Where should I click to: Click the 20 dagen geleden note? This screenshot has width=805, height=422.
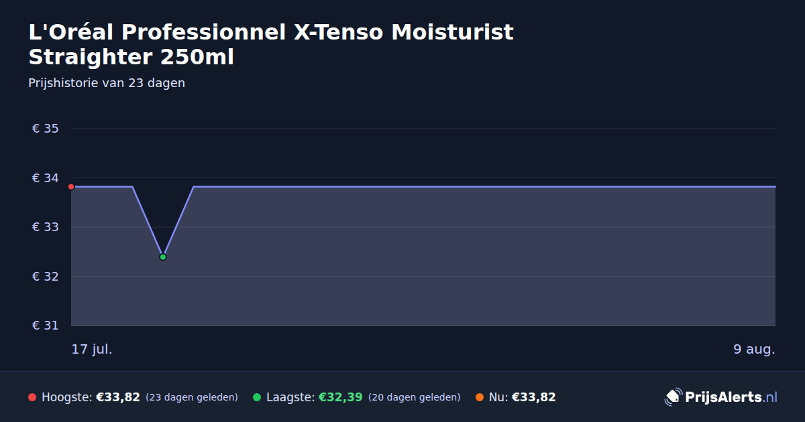point(415,397)
